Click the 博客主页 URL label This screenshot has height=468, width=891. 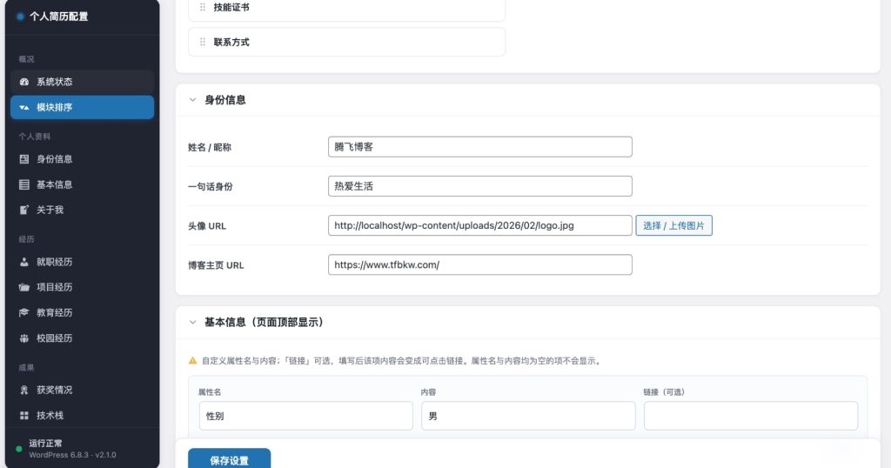[x=216, y=265]
